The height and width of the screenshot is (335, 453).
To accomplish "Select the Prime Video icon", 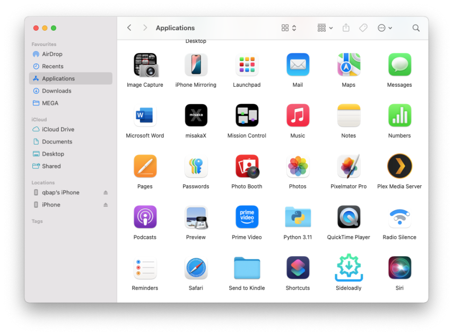I will [x=247, y=217].
